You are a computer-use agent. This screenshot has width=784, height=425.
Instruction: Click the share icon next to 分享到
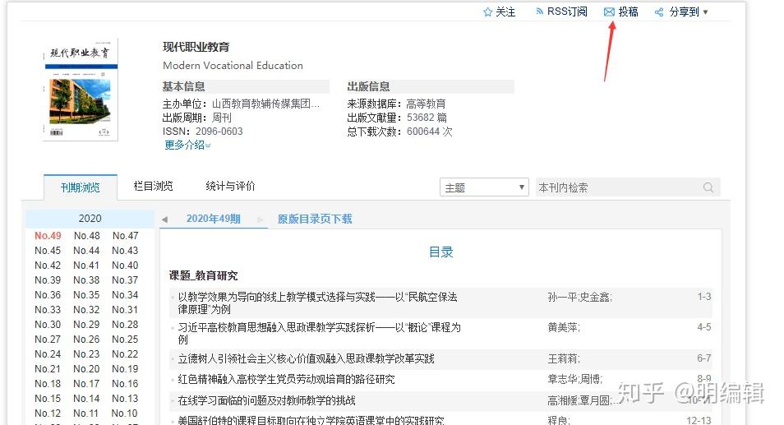(659, 12)
